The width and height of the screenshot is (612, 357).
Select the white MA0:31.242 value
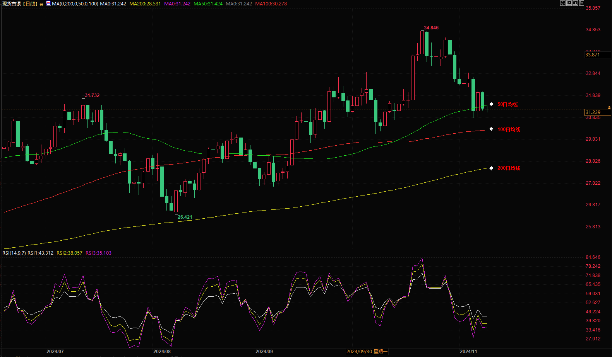tap(113, 3)
